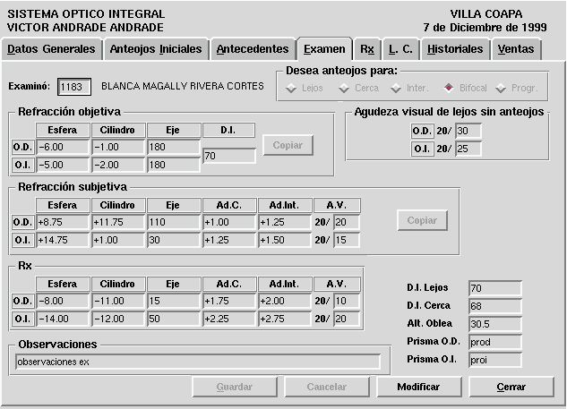The height and width of the screenshot is (409, 567).
Task: Click the Observaciones text field
Action: pos(198,362)
